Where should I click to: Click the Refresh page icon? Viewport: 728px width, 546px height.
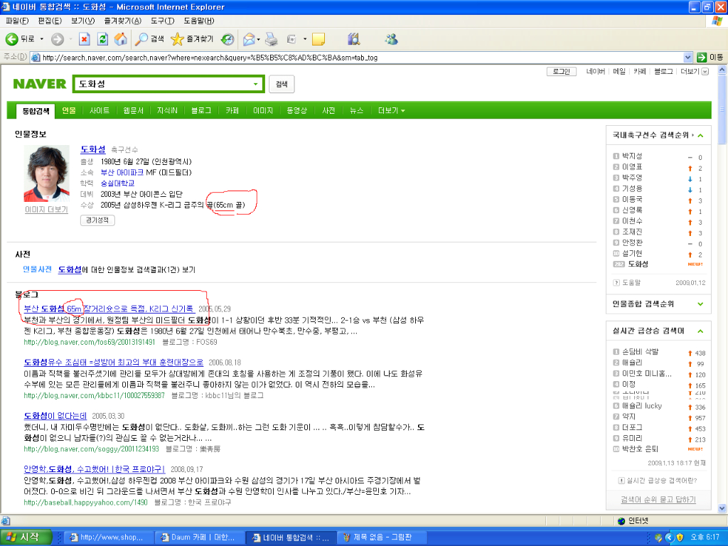[102, 39]
